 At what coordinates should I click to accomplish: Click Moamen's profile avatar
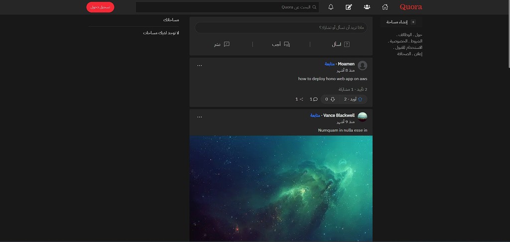click(x=363, y=66)
